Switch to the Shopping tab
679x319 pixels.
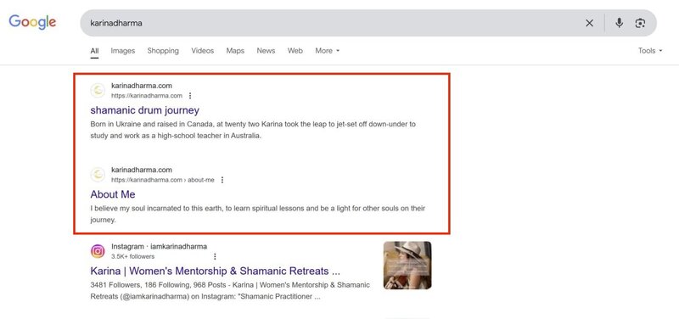click(x=163, y=51)
